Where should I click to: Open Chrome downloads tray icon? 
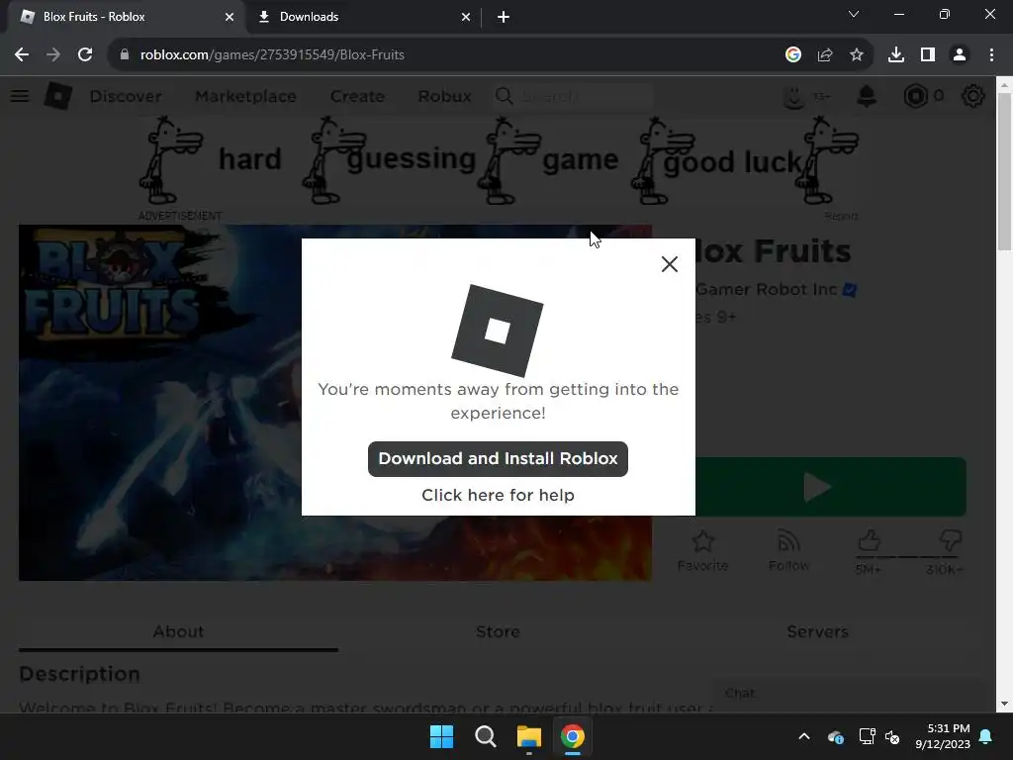click(896, 55)
